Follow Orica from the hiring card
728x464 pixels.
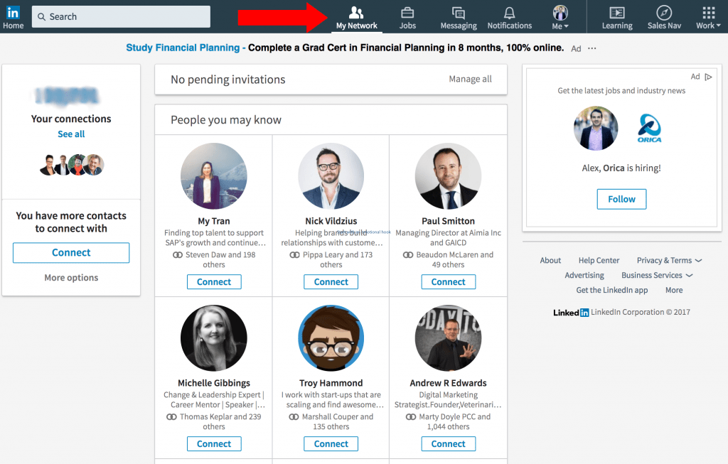[621, 199]
